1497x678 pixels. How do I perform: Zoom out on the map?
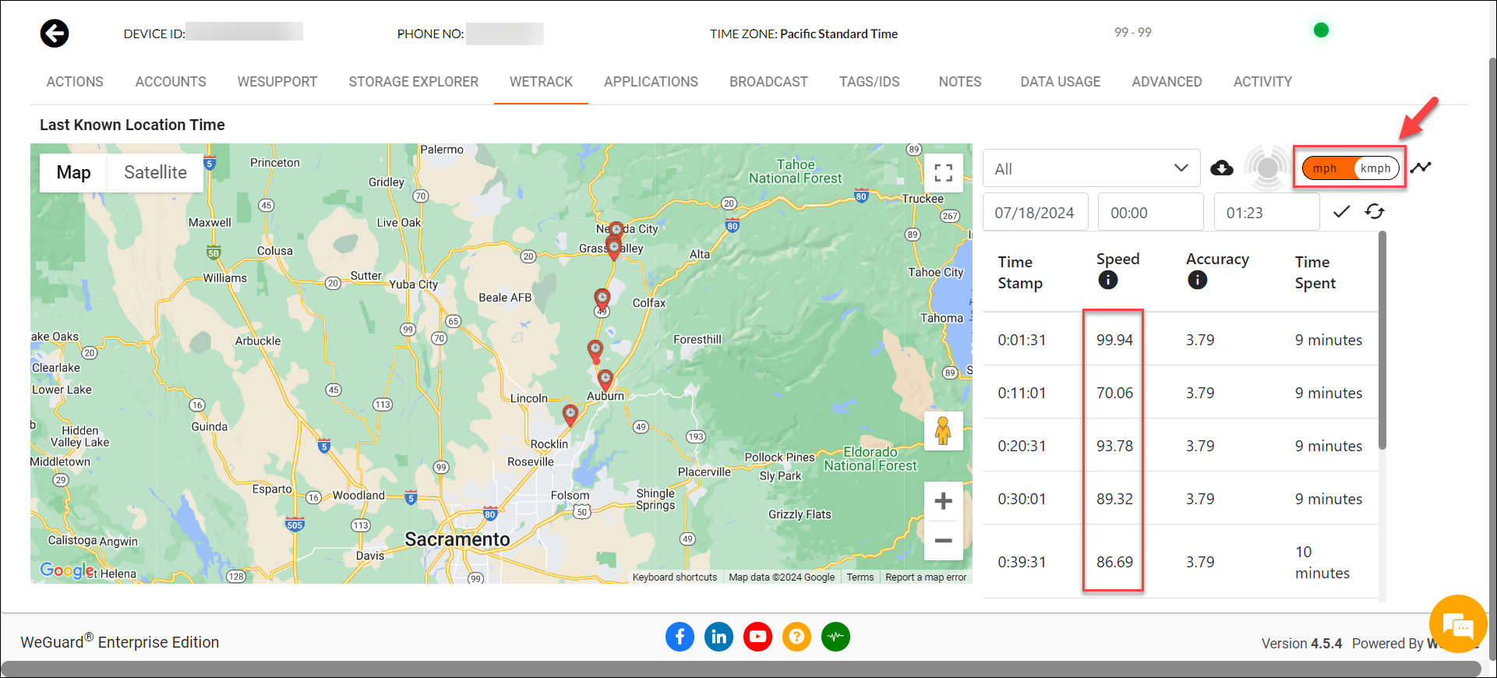click(943, 541)
